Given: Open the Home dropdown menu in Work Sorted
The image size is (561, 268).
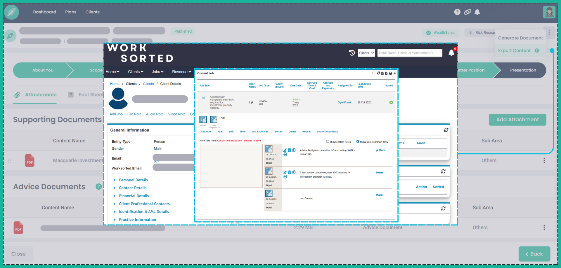Looking at the screenshot, I should coord(112,72).
